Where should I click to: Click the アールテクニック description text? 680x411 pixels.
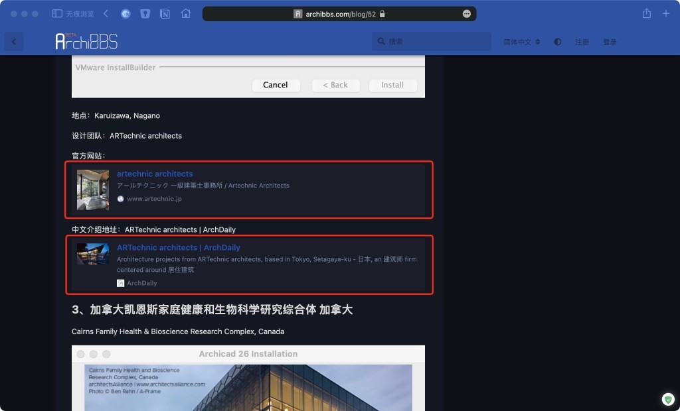tap(203, 186)
